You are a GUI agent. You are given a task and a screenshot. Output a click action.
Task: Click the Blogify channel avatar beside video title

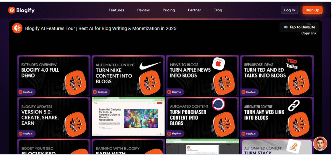click(x=17, y=28)
